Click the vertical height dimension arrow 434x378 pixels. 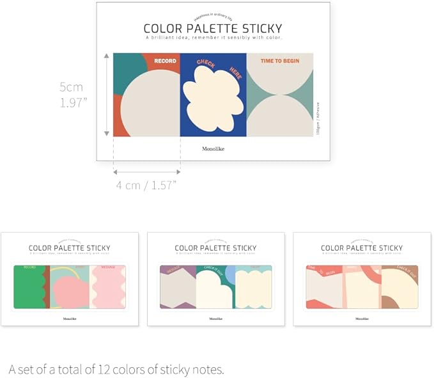[x=107, y=95]
